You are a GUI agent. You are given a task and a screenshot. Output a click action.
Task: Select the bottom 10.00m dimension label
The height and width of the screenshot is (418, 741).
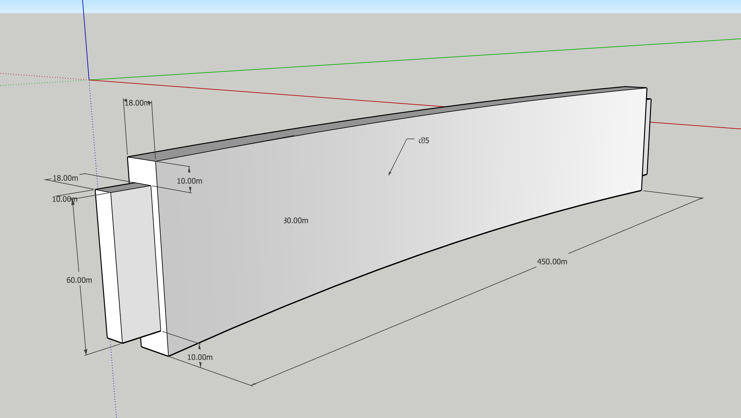pos(200,357)
